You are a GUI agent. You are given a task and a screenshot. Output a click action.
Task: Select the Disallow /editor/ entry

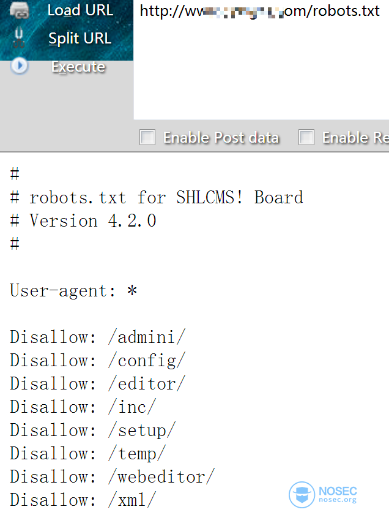98,383
